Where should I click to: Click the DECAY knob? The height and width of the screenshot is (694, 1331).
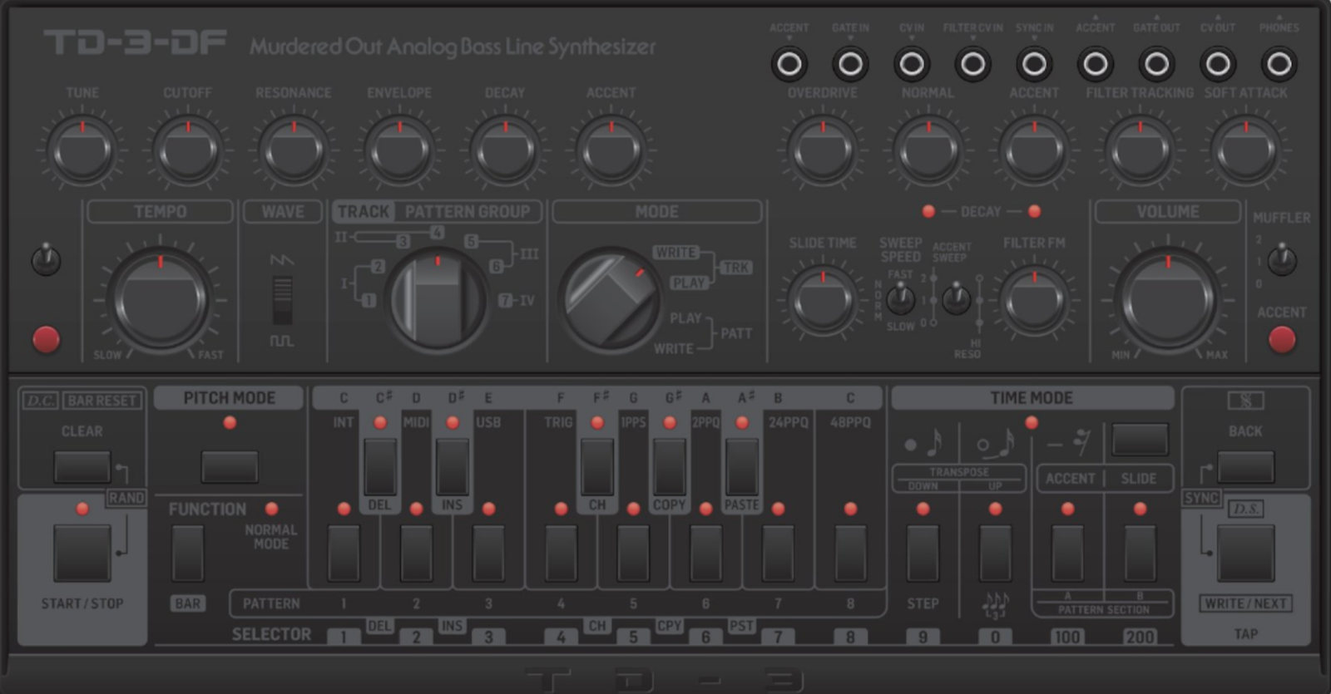pos(505,151)
